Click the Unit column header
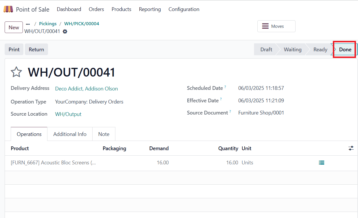358x218 pixels. [x=246, y=148]
